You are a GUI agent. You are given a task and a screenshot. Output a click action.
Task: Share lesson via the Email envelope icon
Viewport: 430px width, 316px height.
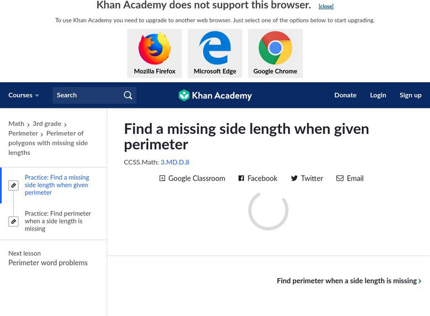(x=340, y=178)
